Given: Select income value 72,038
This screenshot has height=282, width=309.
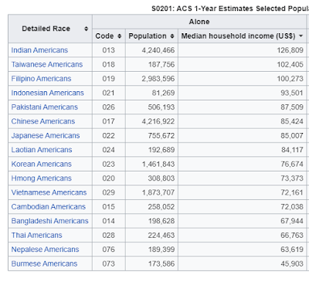Looking at the screenshot, I should [x=292, y=207].
